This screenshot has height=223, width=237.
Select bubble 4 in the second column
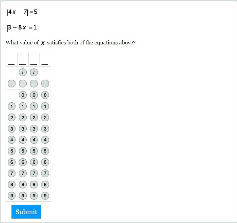click(23, 140)
